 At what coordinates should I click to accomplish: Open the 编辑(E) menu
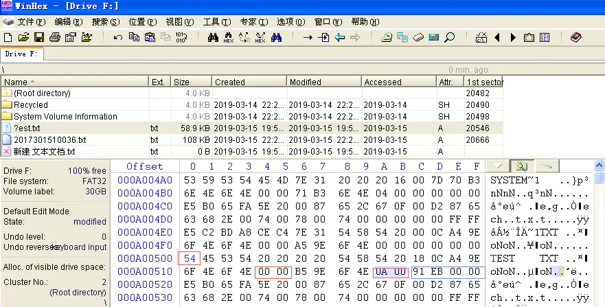tap(68, 22)
